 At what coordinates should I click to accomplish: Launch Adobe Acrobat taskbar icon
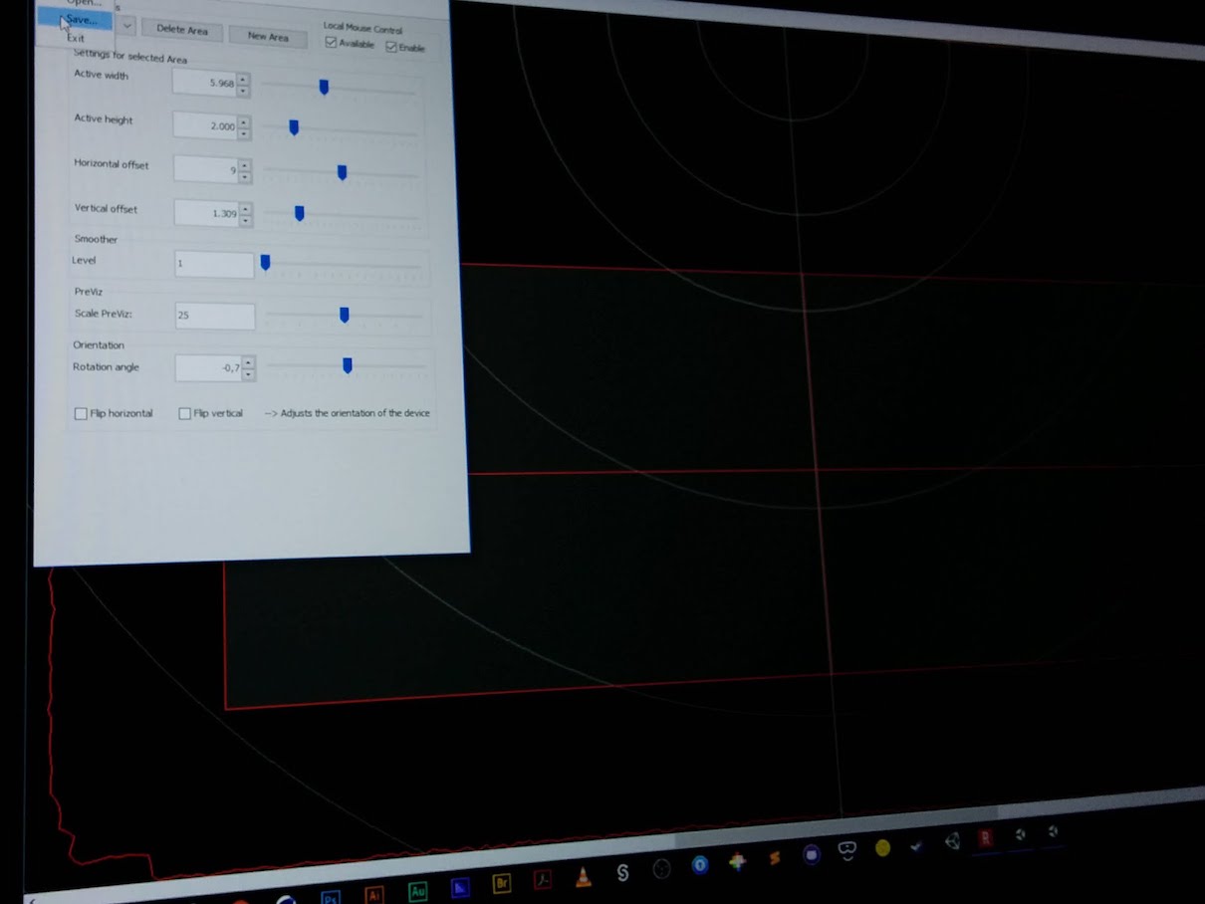click(x=543, y=880)
